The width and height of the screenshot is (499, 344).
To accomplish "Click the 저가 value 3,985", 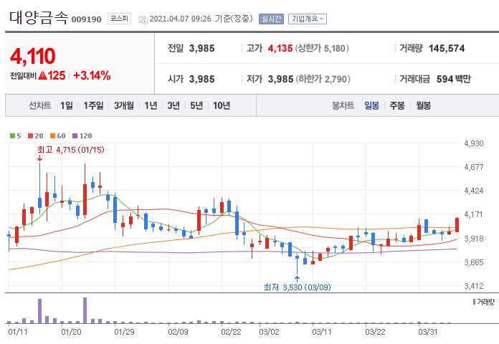I will coord(280,79).
